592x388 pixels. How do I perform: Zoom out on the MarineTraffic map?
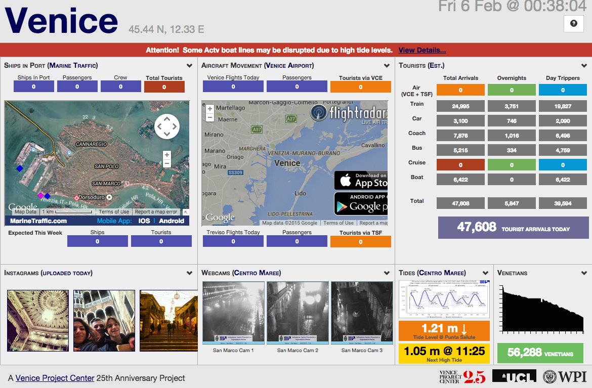(x=167, y=163)
